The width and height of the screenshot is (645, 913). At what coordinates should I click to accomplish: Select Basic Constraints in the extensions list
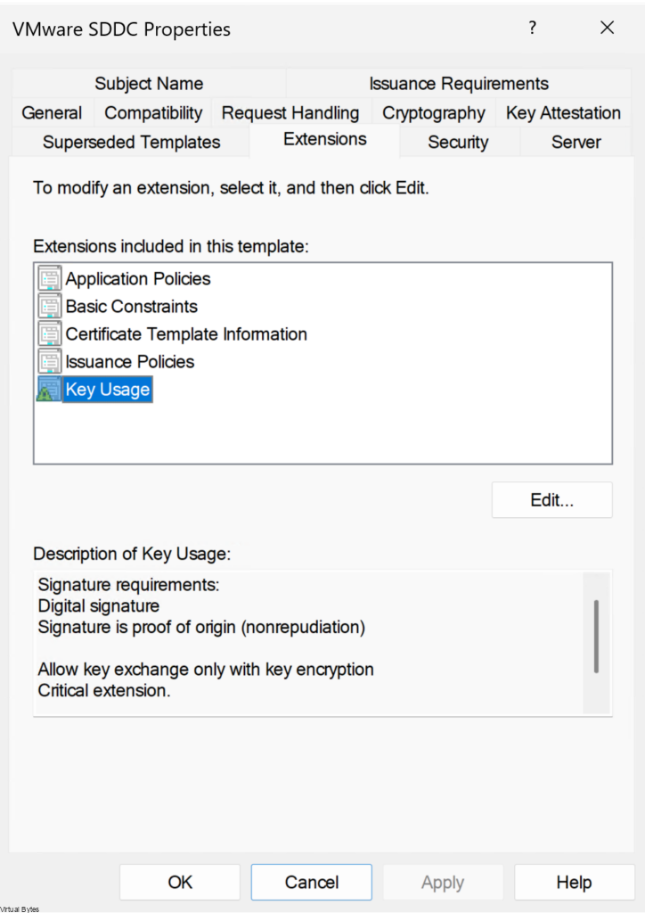tap(132, 307)
